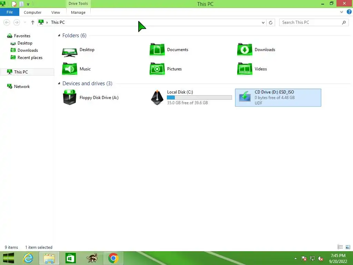Image resolution: width=353 pixels, height=265 pixels.
Task: Click the This PC address bar breadcrumb
Action: (58, 22)
